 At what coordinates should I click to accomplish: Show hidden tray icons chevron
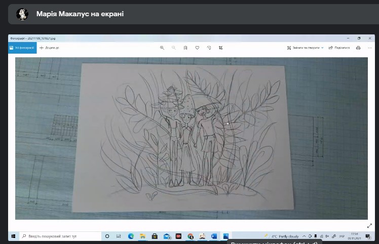click(x=304, y=236)
